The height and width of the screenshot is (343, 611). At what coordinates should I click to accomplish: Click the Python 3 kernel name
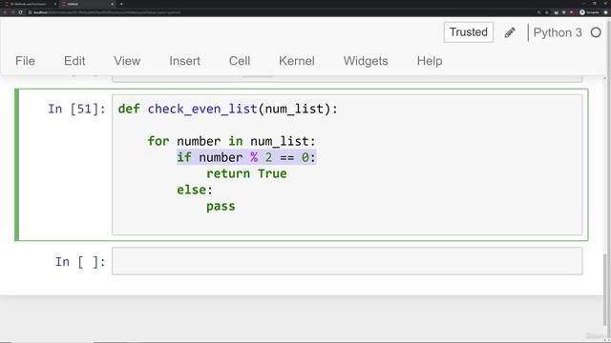coord(558,32)
